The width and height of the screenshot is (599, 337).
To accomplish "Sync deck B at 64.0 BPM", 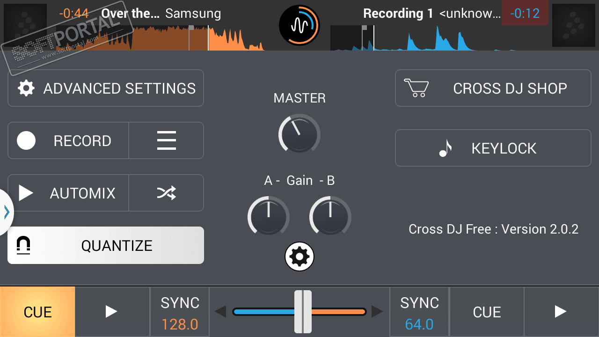I will coord(419,312).
